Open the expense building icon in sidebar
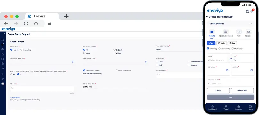259x115 pixels. pos(3,49)
